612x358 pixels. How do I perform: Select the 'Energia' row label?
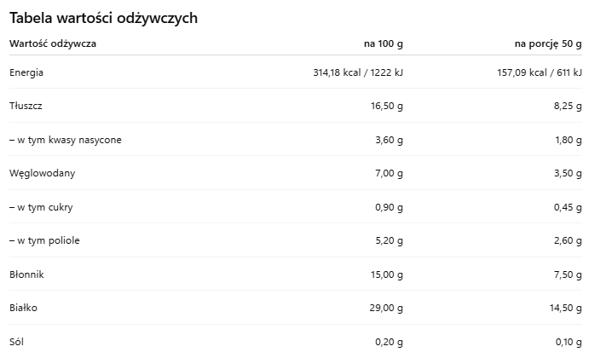(26, 72)
